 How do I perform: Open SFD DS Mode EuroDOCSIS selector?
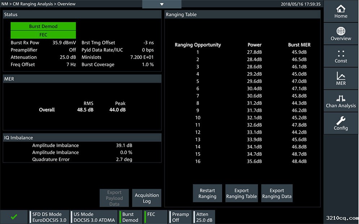click(x=49, y=217)
